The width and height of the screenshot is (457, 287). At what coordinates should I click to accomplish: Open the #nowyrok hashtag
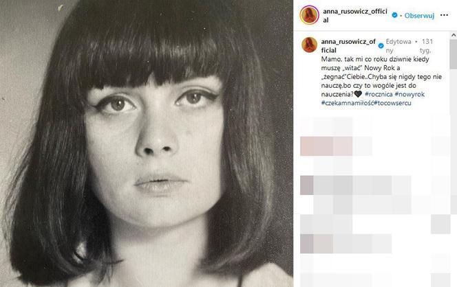(410, 94)
